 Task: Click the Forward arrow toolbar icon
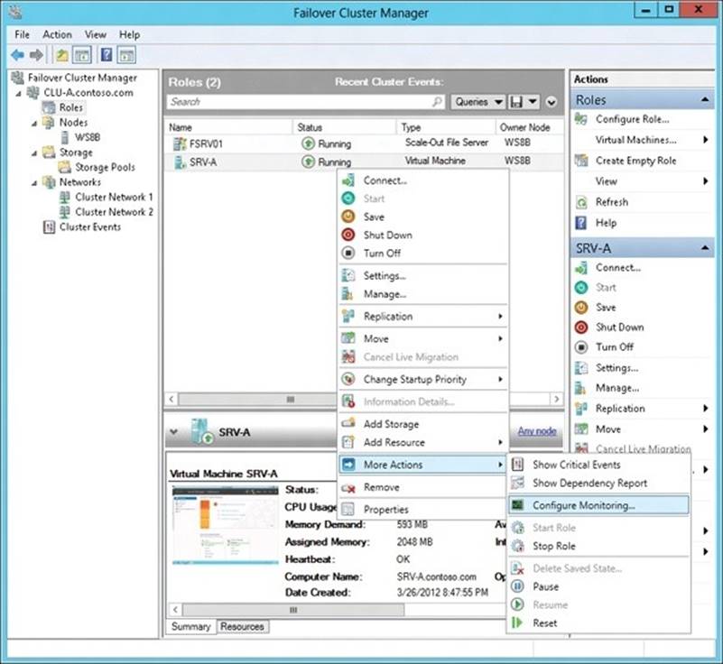point(36,55)
